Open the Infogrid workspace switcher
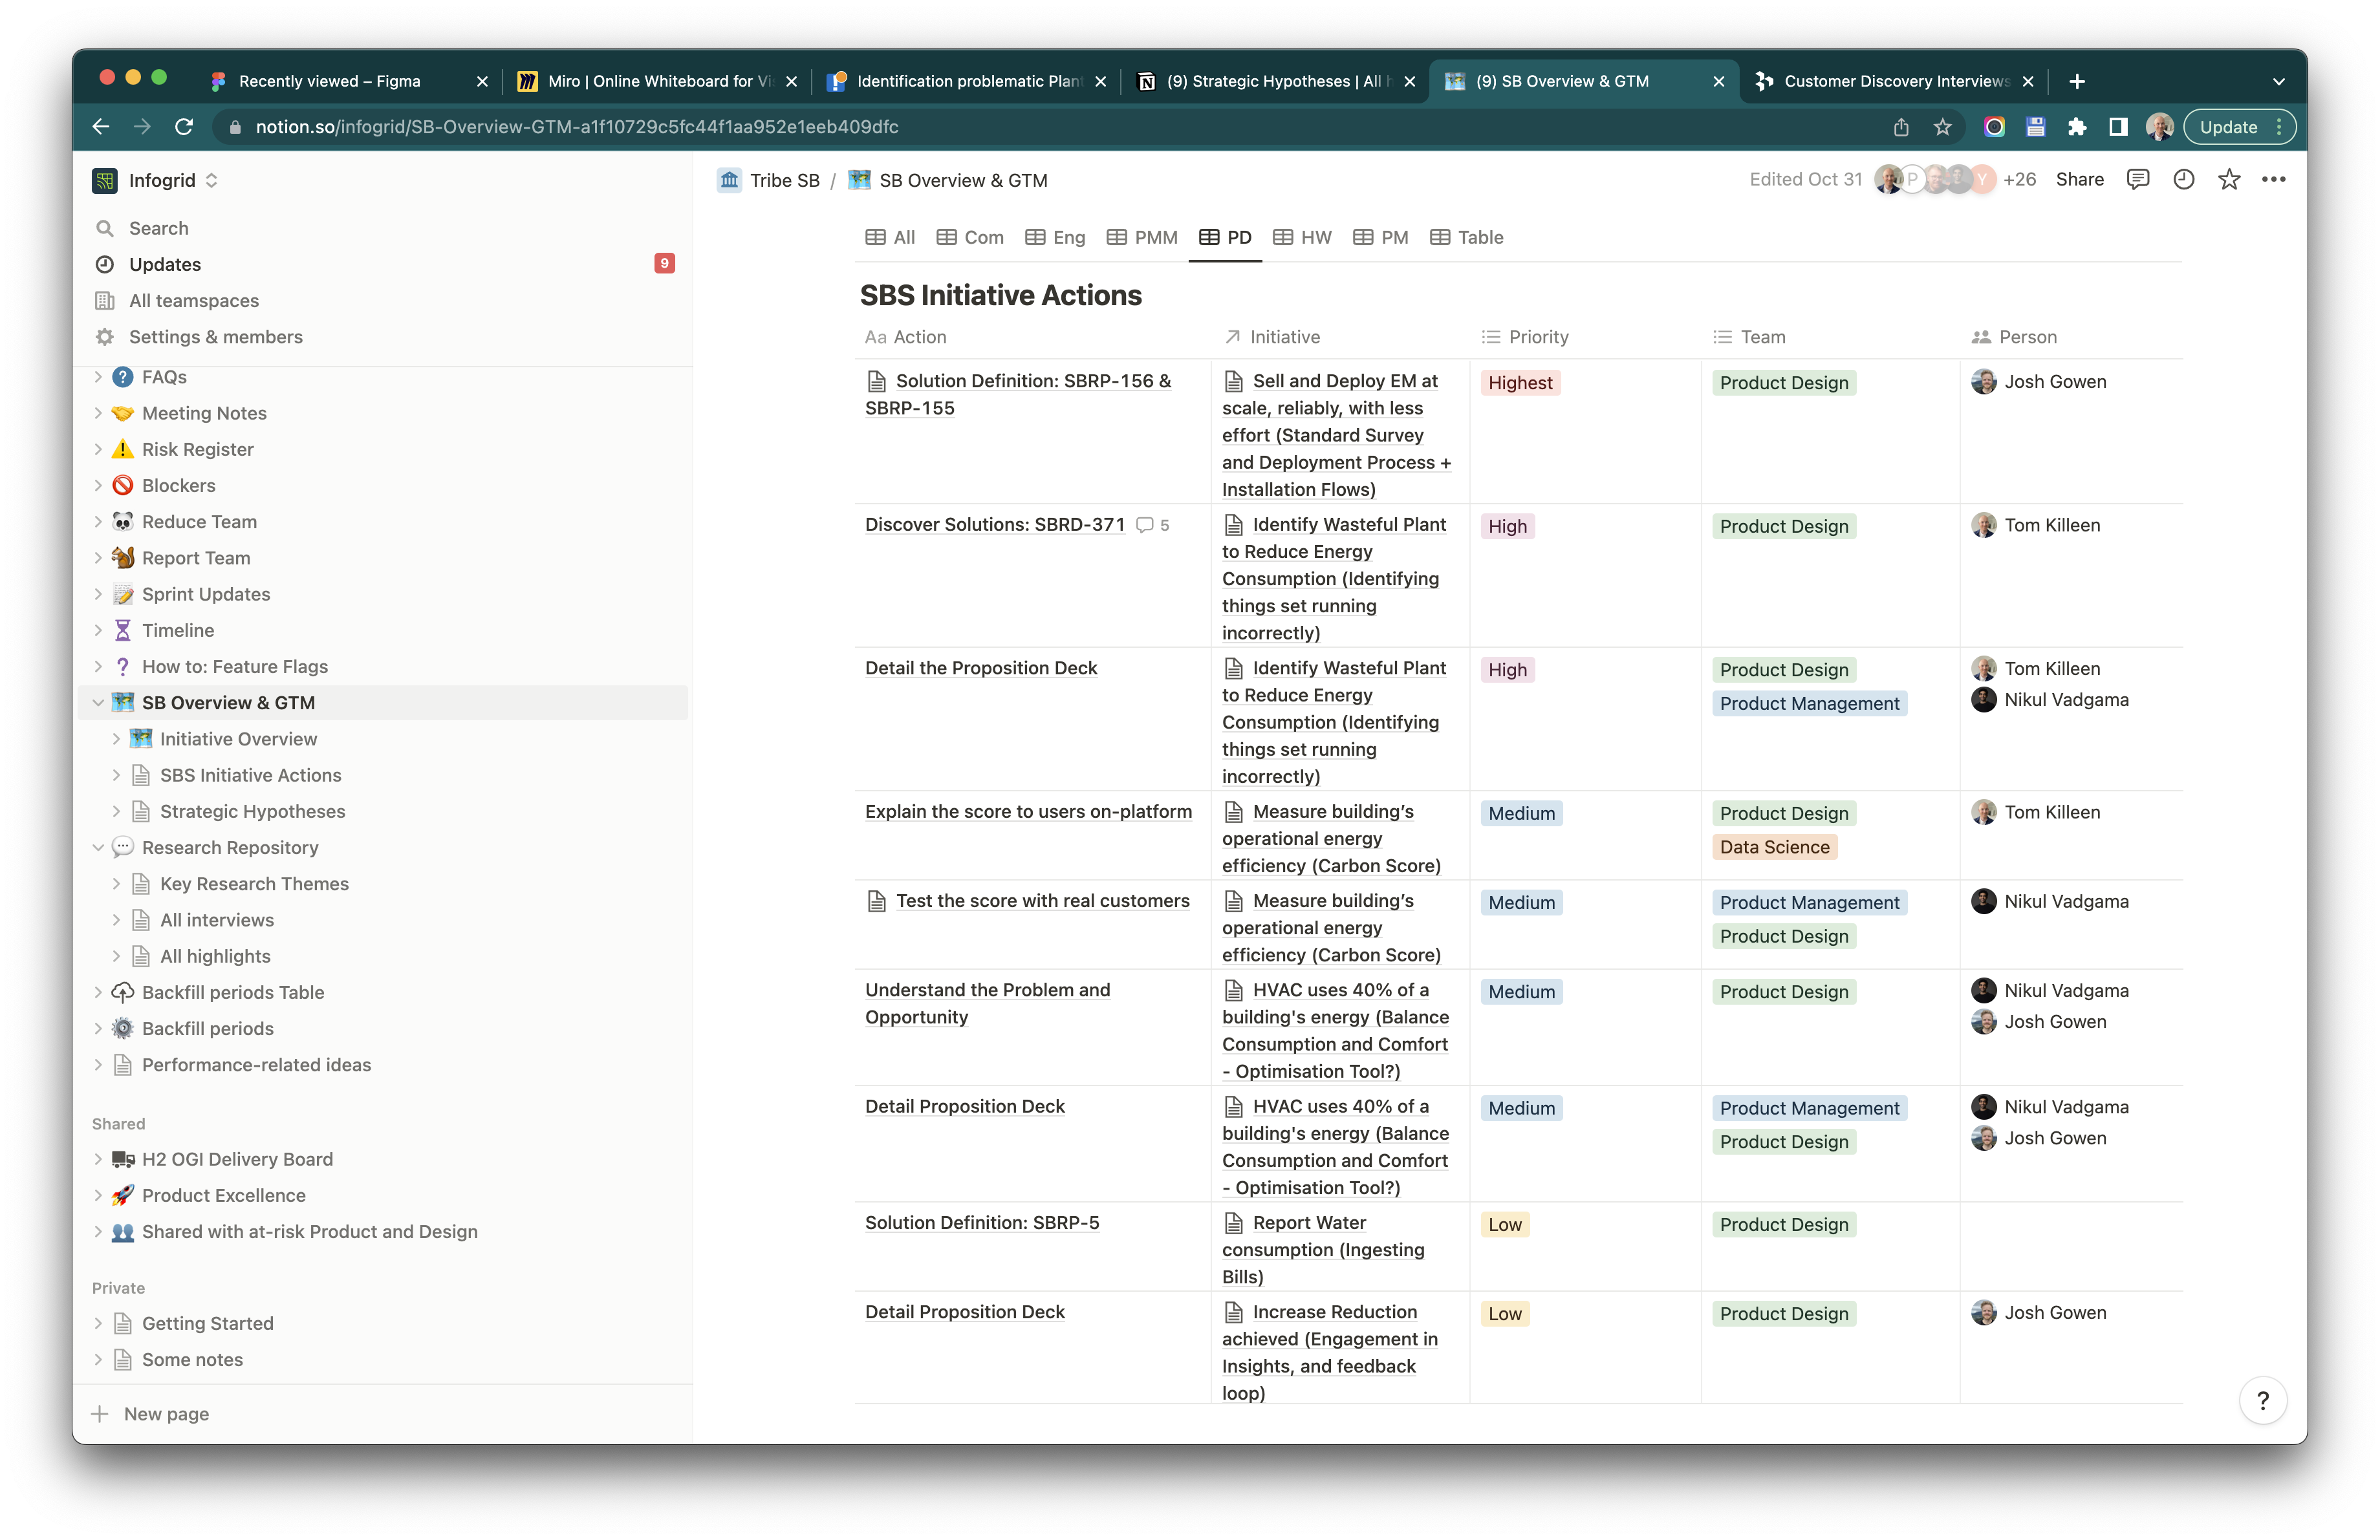Viewport: 2380px width, 1540px height. coord(156,181)
